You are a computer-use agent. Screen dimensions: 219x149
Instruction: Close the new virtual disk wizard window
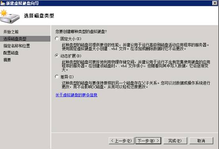click(x=215, y=3)
